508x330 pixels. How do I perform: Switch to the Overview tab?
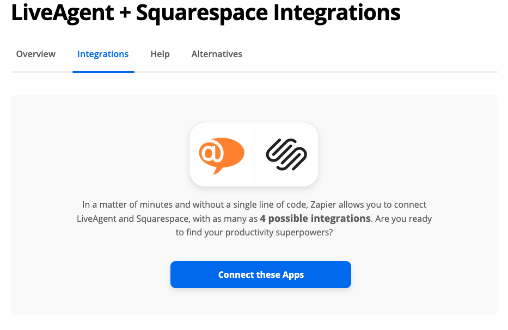click(x=35, y=54)
